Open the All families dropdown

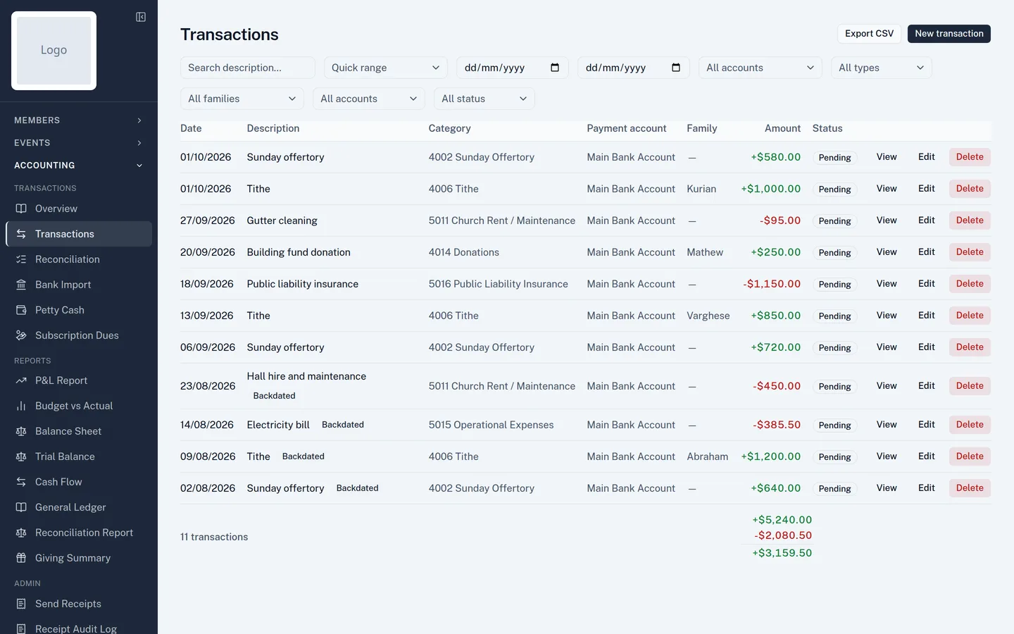(242, 99)
